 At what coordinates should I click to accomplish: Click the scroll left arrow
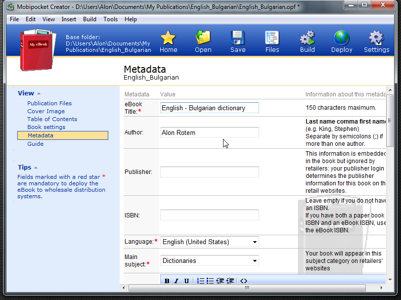coord(124,288)
